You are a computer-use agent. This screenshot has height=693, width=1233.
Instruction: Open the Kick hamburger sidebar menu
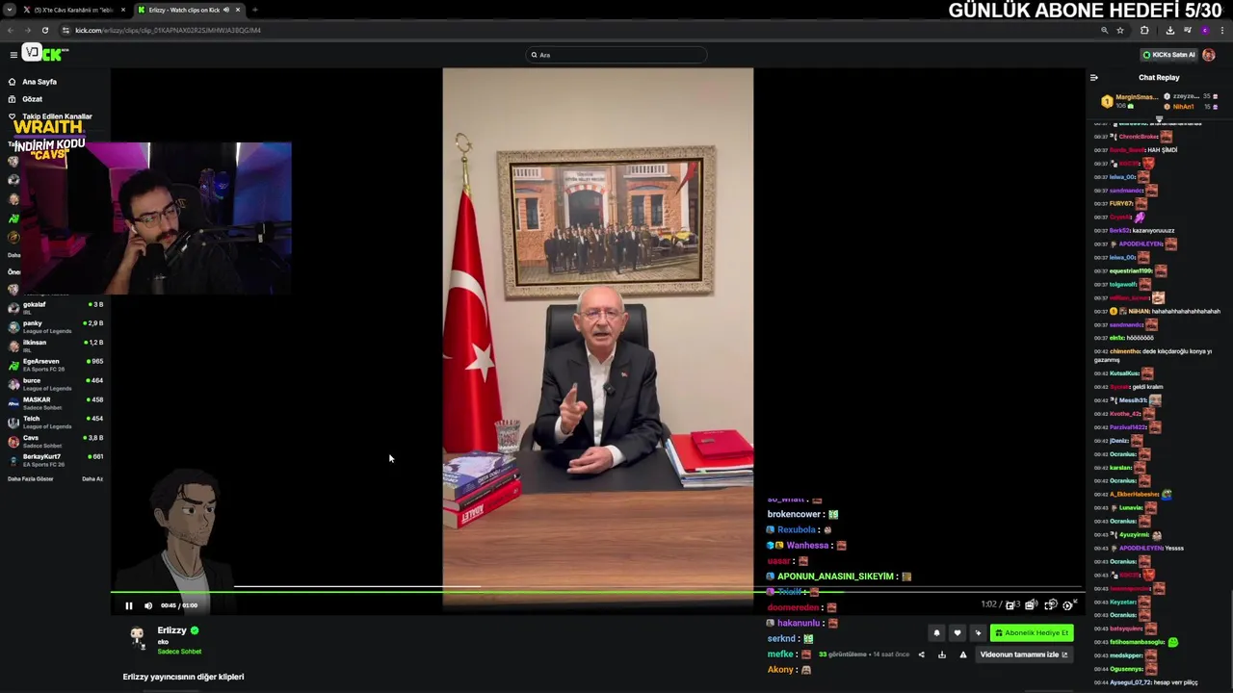coord(13,55)
